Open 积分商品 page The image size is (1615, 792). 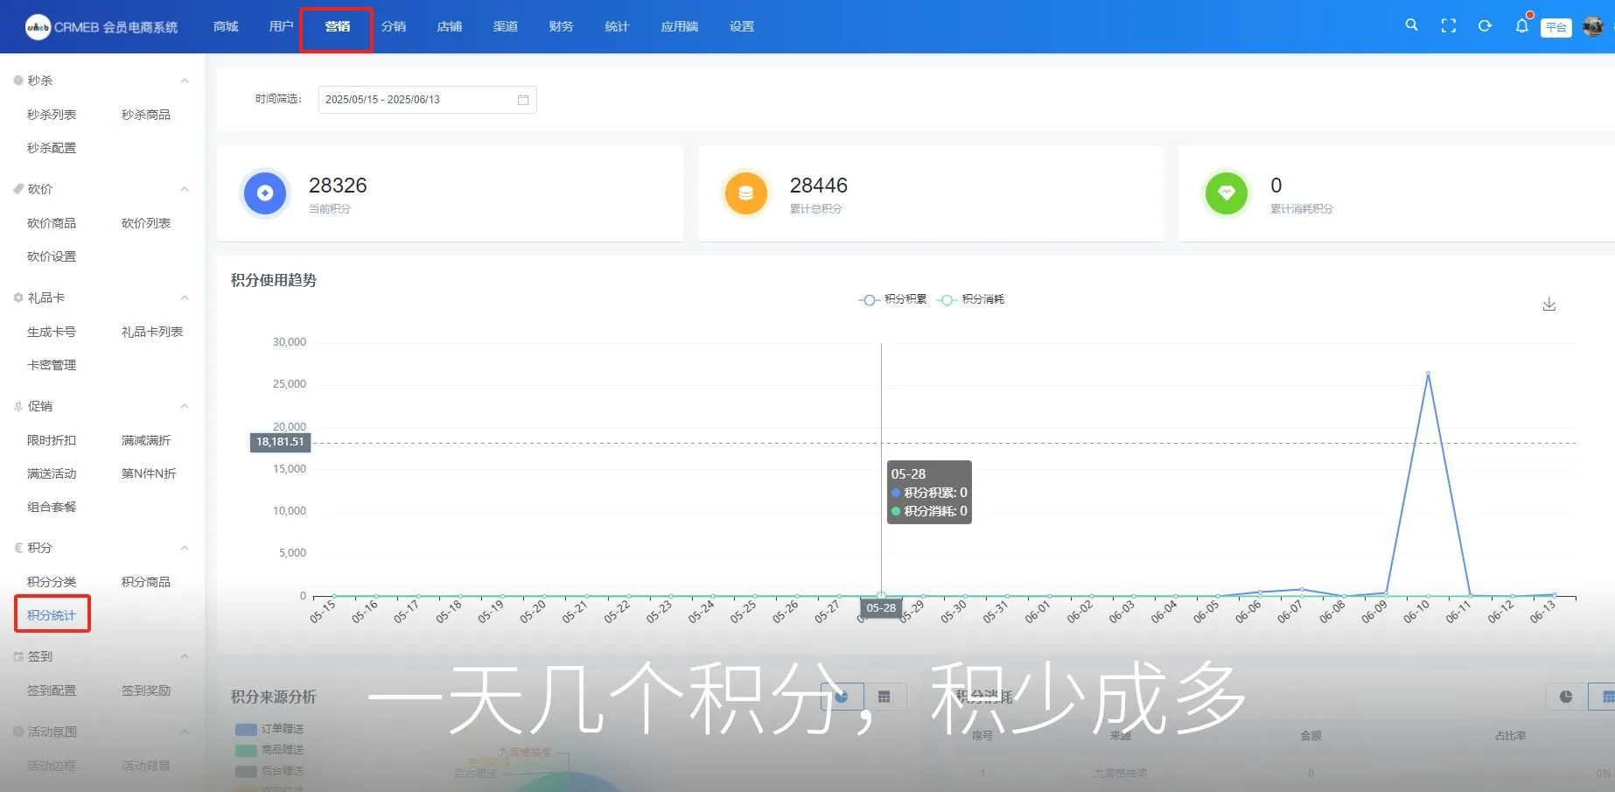[x=146, y=582]
